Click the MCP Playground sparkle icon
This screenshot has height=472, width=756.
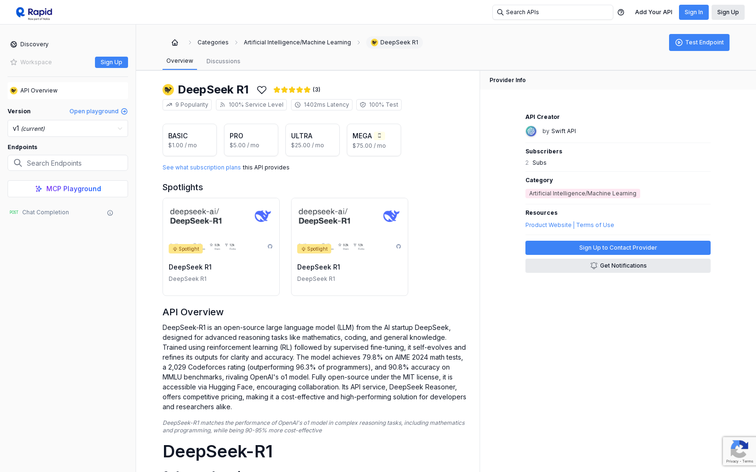(39, 189)
